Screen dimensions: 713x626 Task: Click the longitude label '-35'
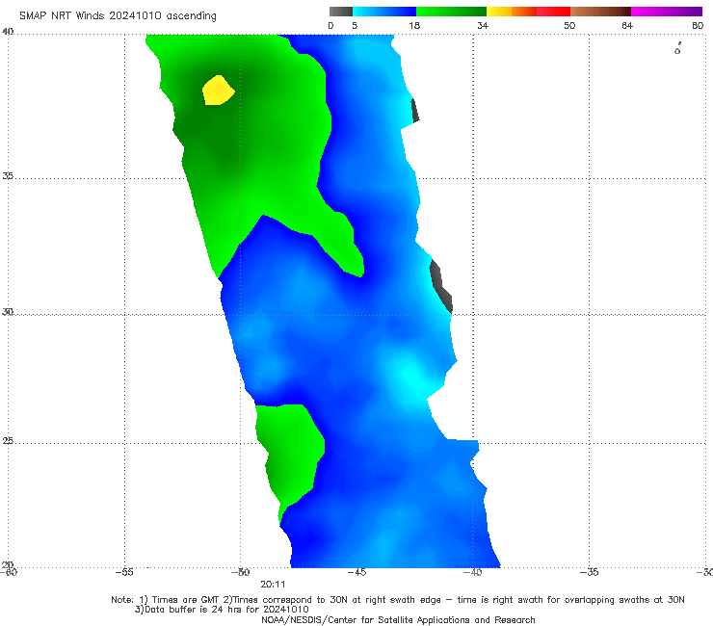click(x=589, y=572)
